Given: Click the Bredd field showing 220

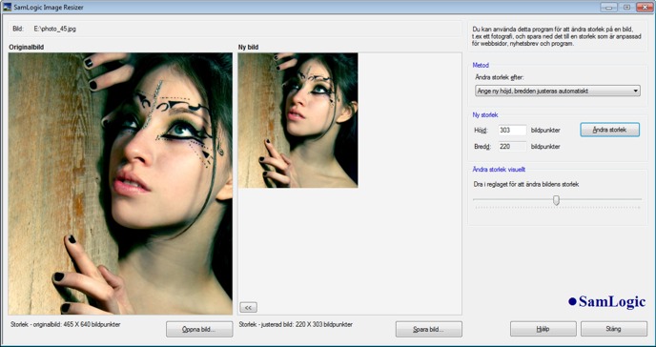Looking at the screenshot, I should click(512, 146).
